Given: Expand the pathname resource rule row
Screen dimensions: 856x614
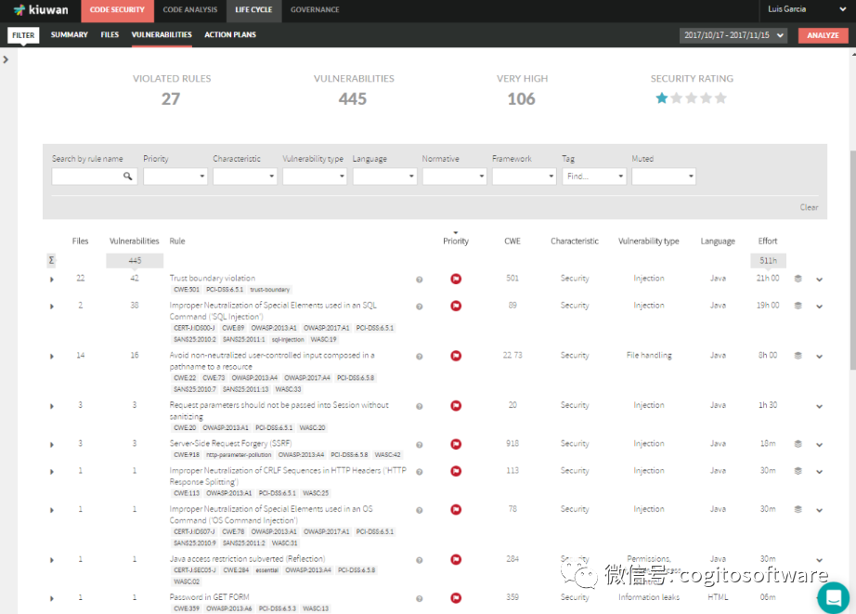Looking at the screenshot, I should click(52, 356).
